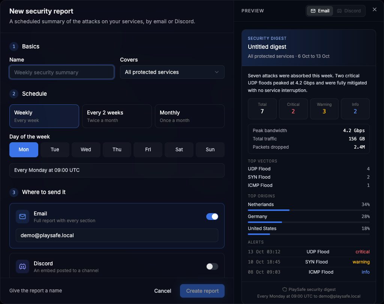Toggle the Email delivery switch off
The height and width of the screenshot is (304, 384).
[212, 217]
